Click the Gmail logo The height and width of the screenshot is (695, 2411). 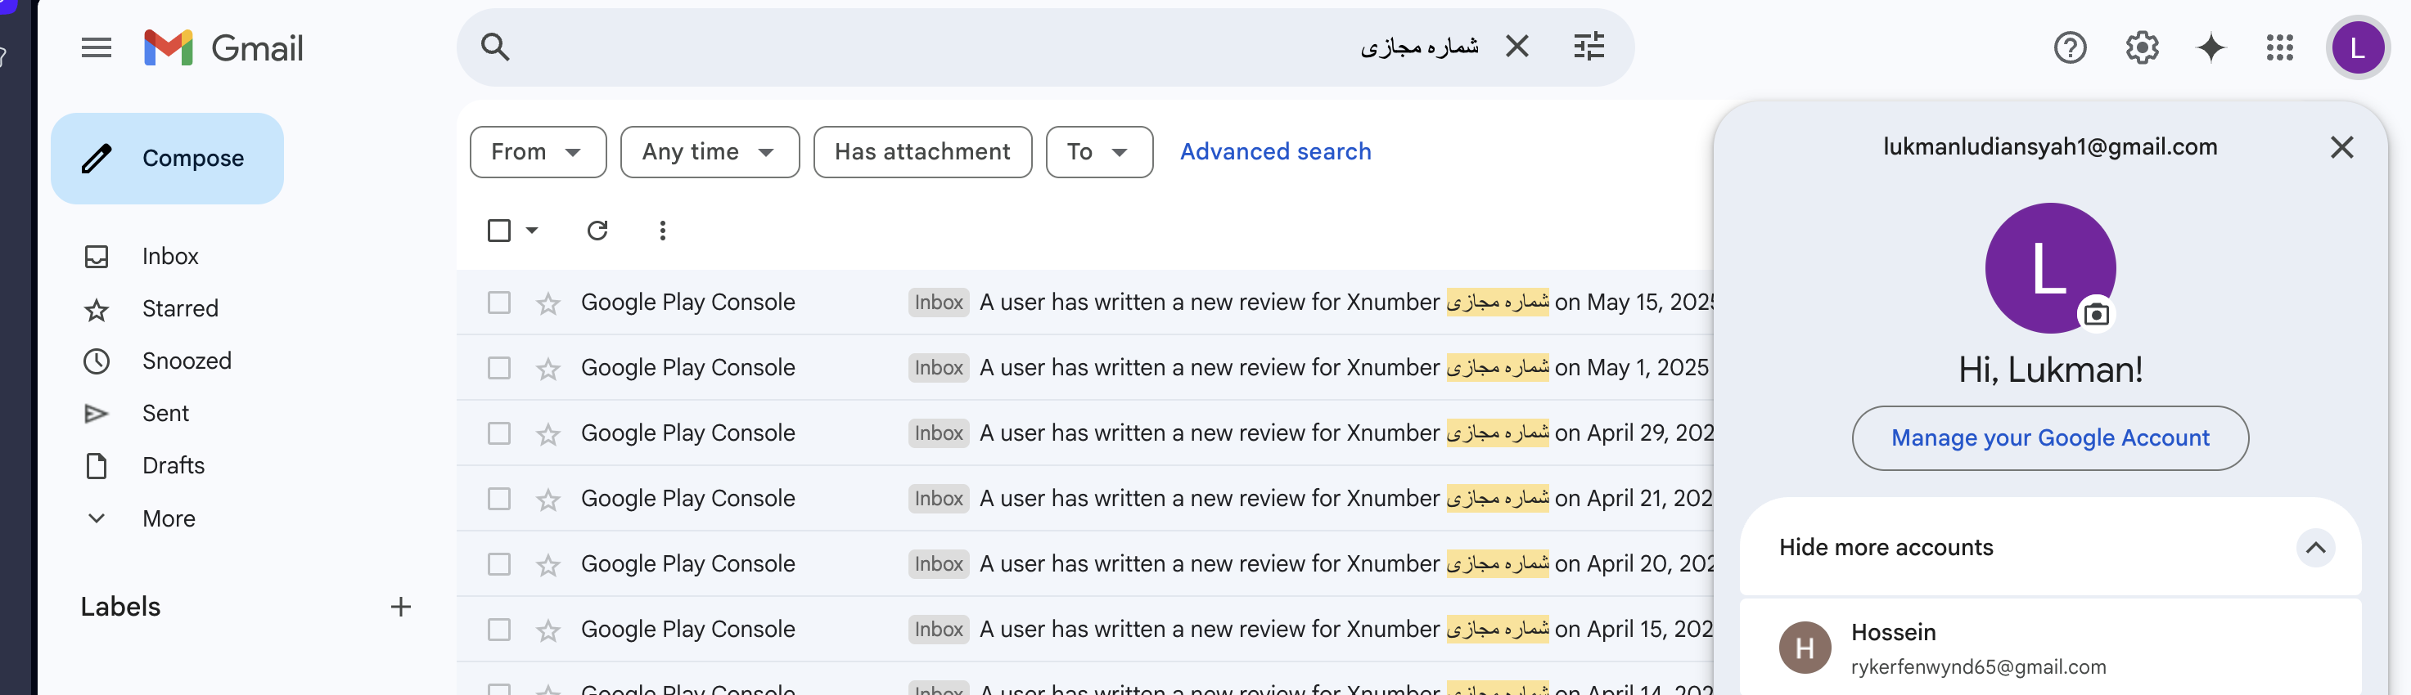click(x=223, y=47)
